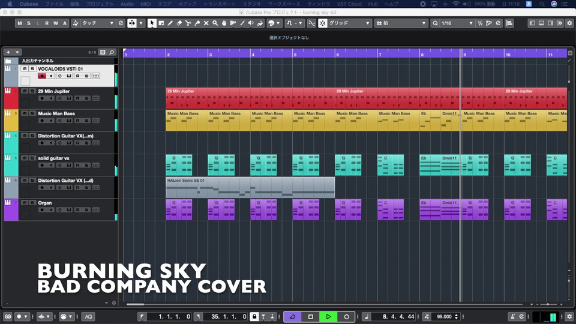This screenshot has height=324, width=576.
Task: Select the Object Selection arrow tool
Action: tap(152, 23)
